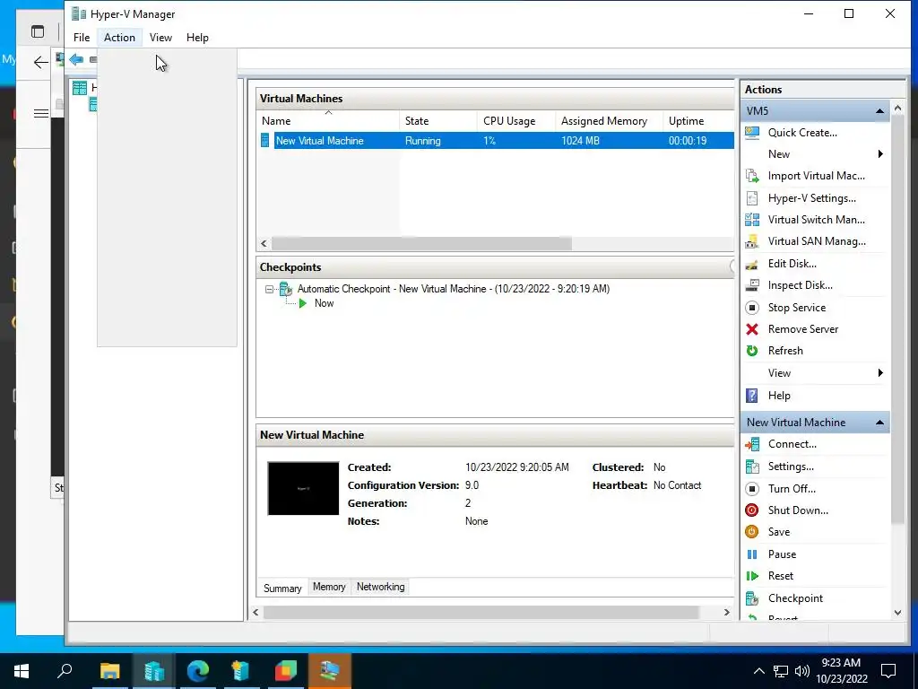
Task: Click Shut Down action
Action: click(798, 510)
